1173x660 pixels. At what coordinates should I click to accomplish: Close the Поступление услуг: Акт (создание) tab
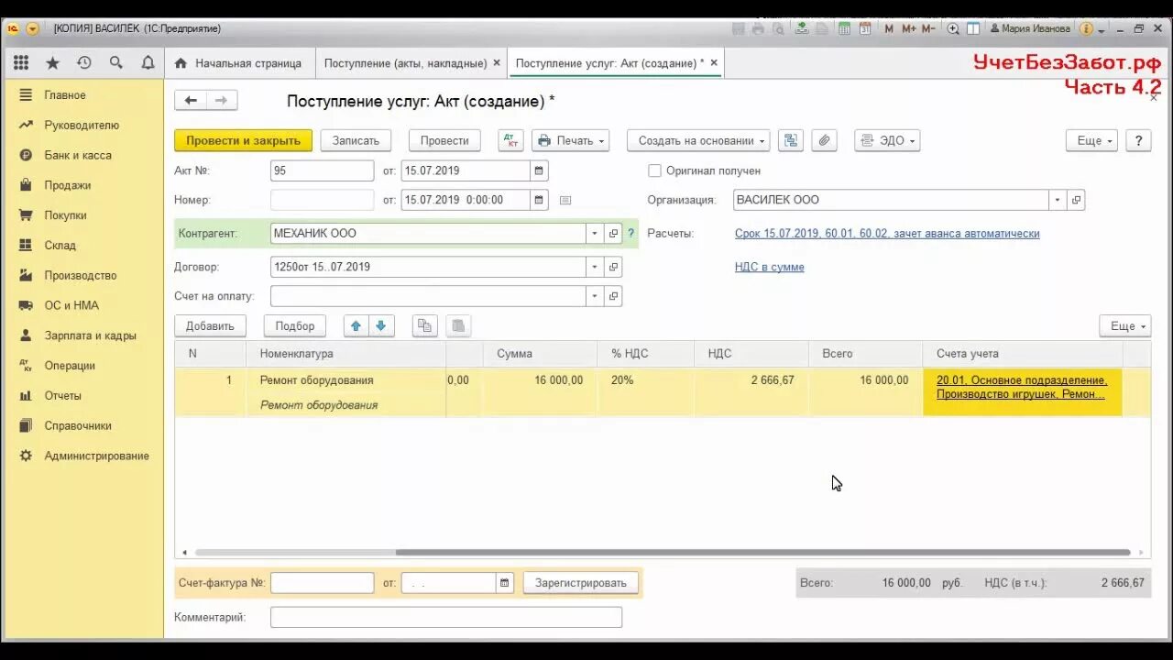pyautogui.click(x=714, y=63)
